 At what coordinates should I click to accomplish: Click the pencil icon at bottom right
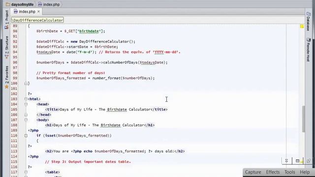pyautogui.click(x=309, y=161)
